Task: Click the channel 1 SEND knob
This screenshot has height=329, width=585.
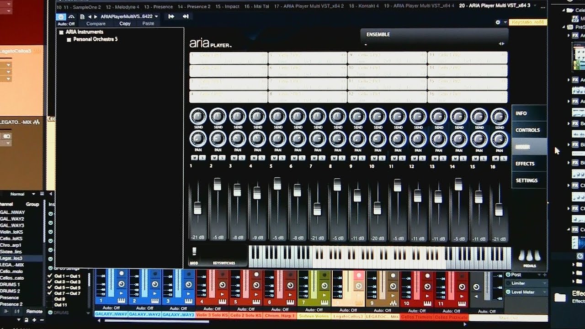Action: [198, 117]
